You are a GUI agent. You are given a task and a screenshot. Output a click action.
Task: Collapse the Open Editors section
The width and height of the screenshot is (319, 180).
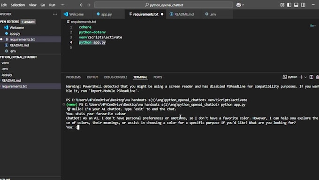coord(9,22)
